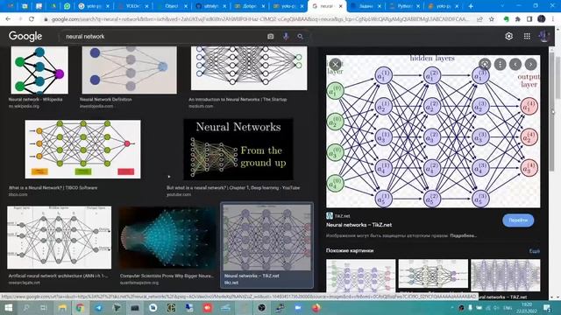Open the three-dot menu on the preview image
561x315 pixels.
(500, 64)
